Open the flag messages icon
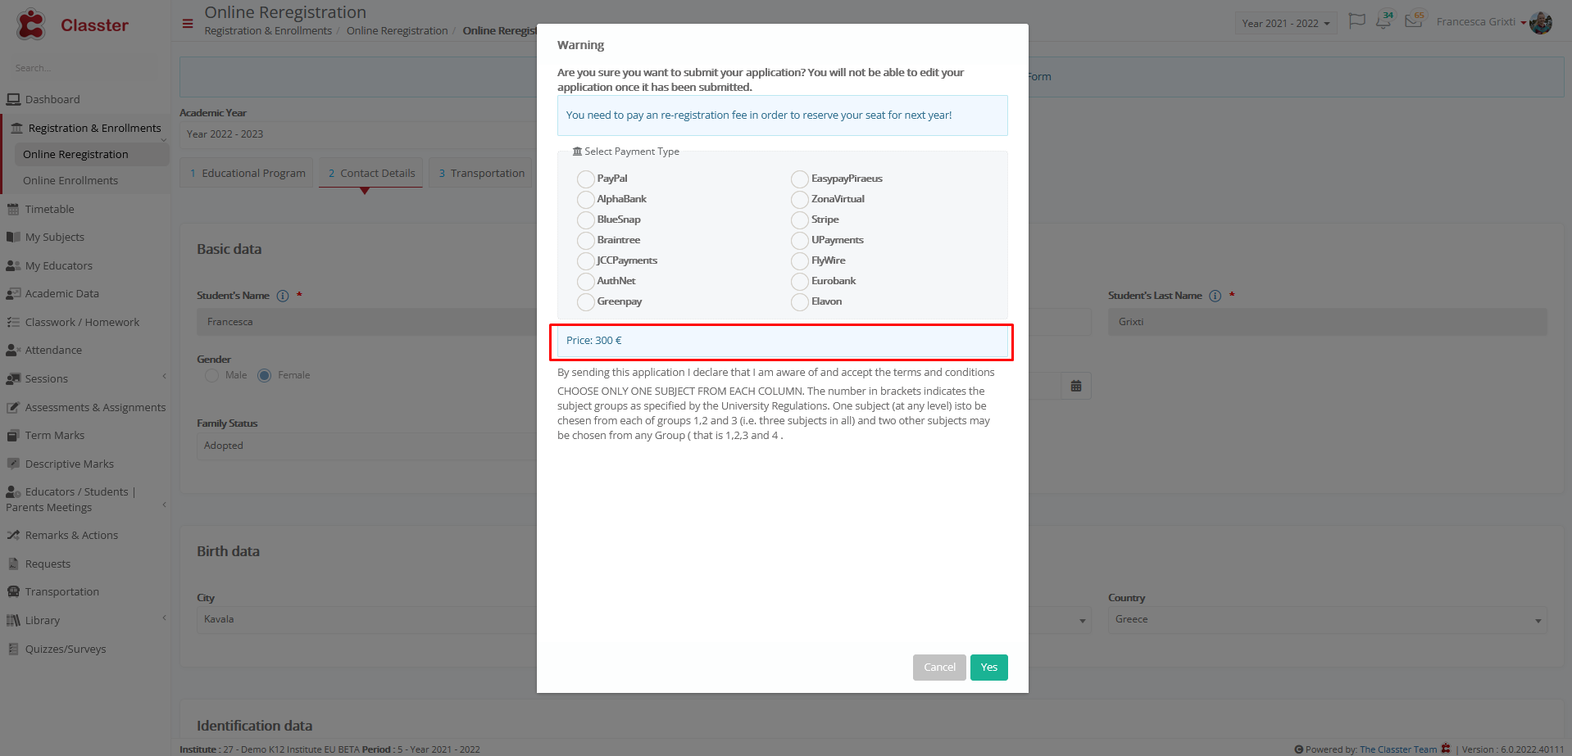The width and height of the screenshot is (1572, 756). [1357, 21]
